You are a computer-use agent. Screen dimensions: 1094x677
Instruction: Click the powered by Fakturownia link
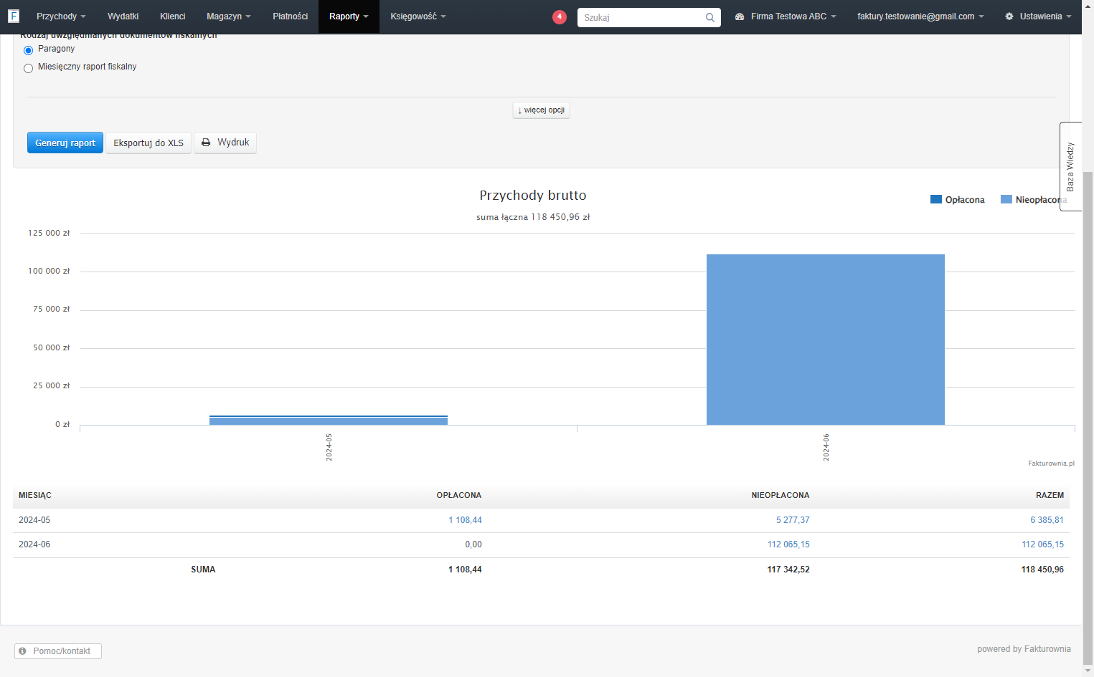(x=1024, y=649)
